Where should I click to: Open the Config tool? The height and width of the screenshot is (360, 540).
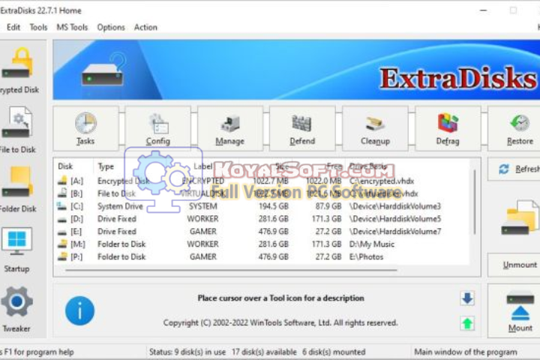pyautogui.click(x=157, y=128)
